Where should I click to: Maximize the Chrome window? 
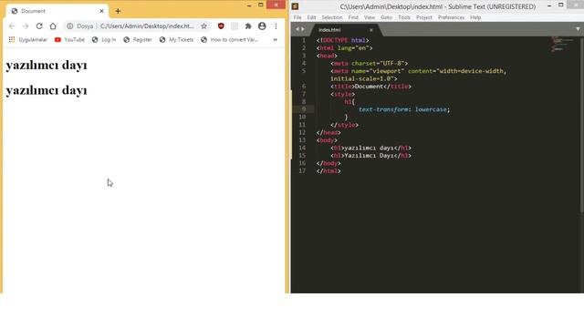click(261, 5)
